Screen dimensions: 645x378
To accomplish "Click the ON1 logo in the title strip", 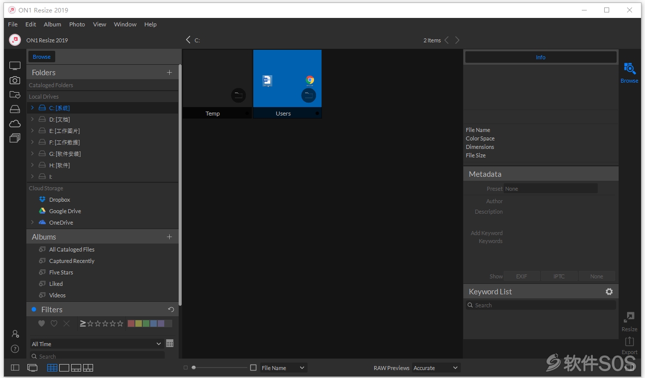I will 15,40.
